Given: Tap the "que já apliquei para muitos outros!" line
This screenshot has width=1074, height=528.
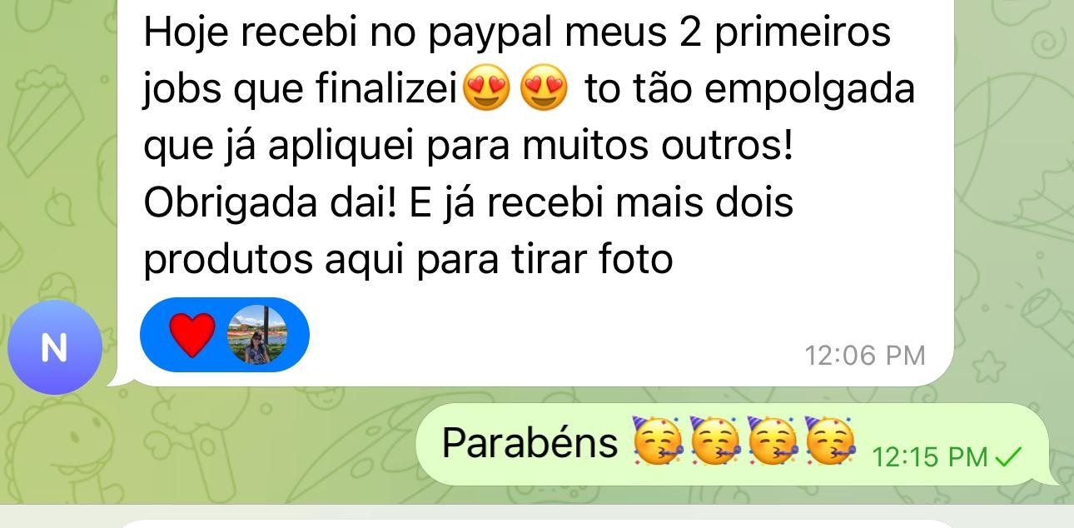Looking at the screenshot, I should [468, 147].
